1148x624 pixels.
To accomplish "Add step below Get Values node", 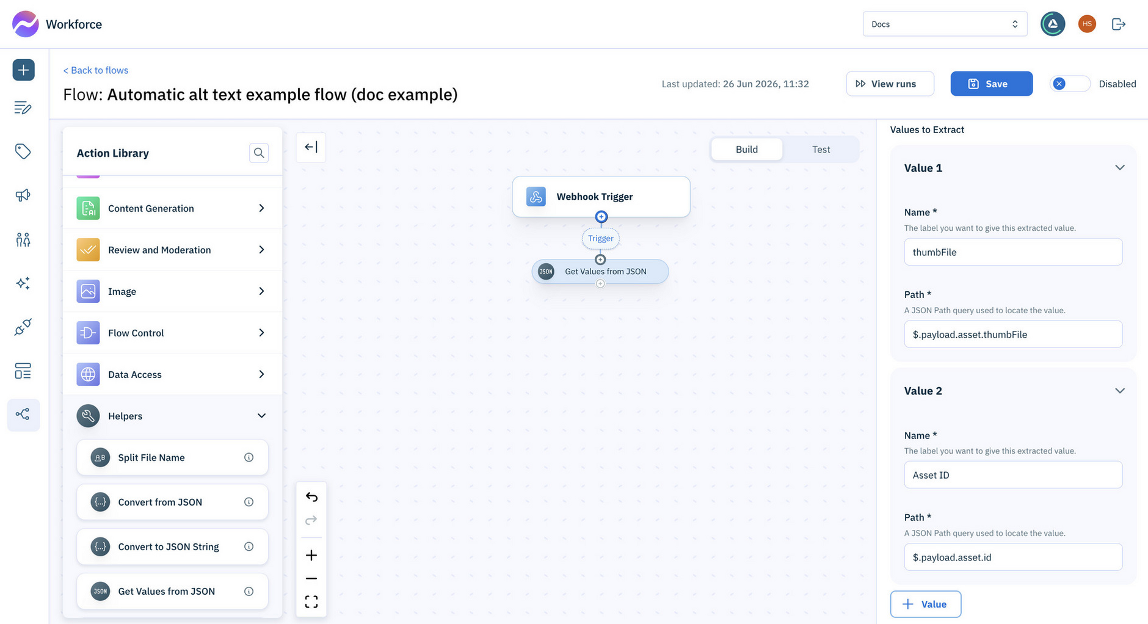I will click(x=600, y=283).
